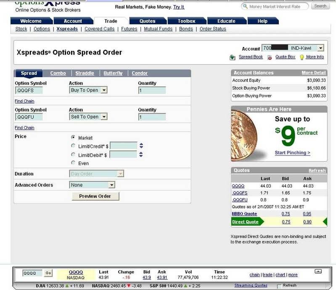Click the Direct Quote ask 0.90
336x290 pixels.
click(x=307, y=222)
